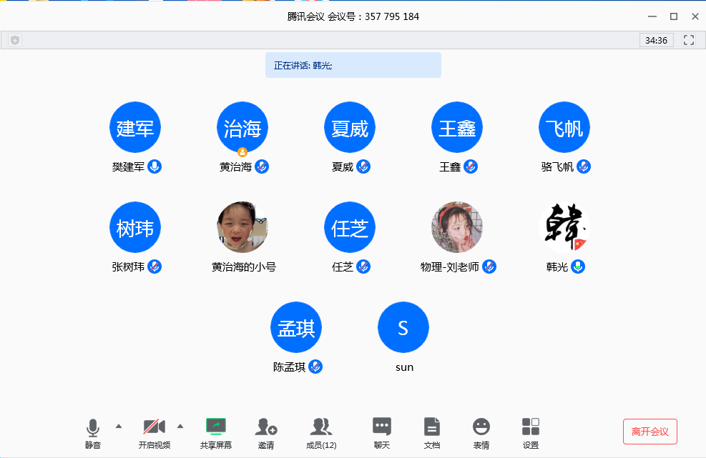Select the 任芝 avatar circle
The image size is (706, 458).
point(350,227)
